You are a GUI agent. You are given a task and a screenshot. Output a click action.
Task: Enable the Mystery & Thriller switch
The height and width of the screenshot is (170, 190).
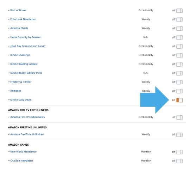[x=179, y=82]
